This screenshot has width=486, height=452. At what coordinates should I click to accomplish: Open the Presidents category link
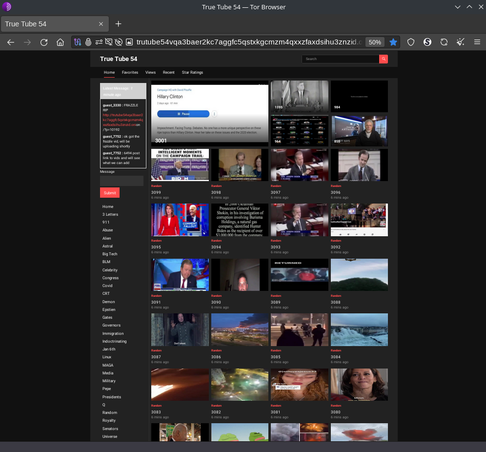click(x=112, y=397)
